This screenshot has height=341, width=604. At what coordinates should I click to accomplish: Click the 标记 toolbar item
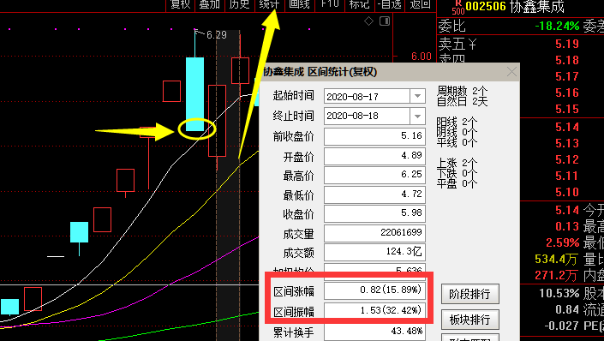click(x=359, y=4)
